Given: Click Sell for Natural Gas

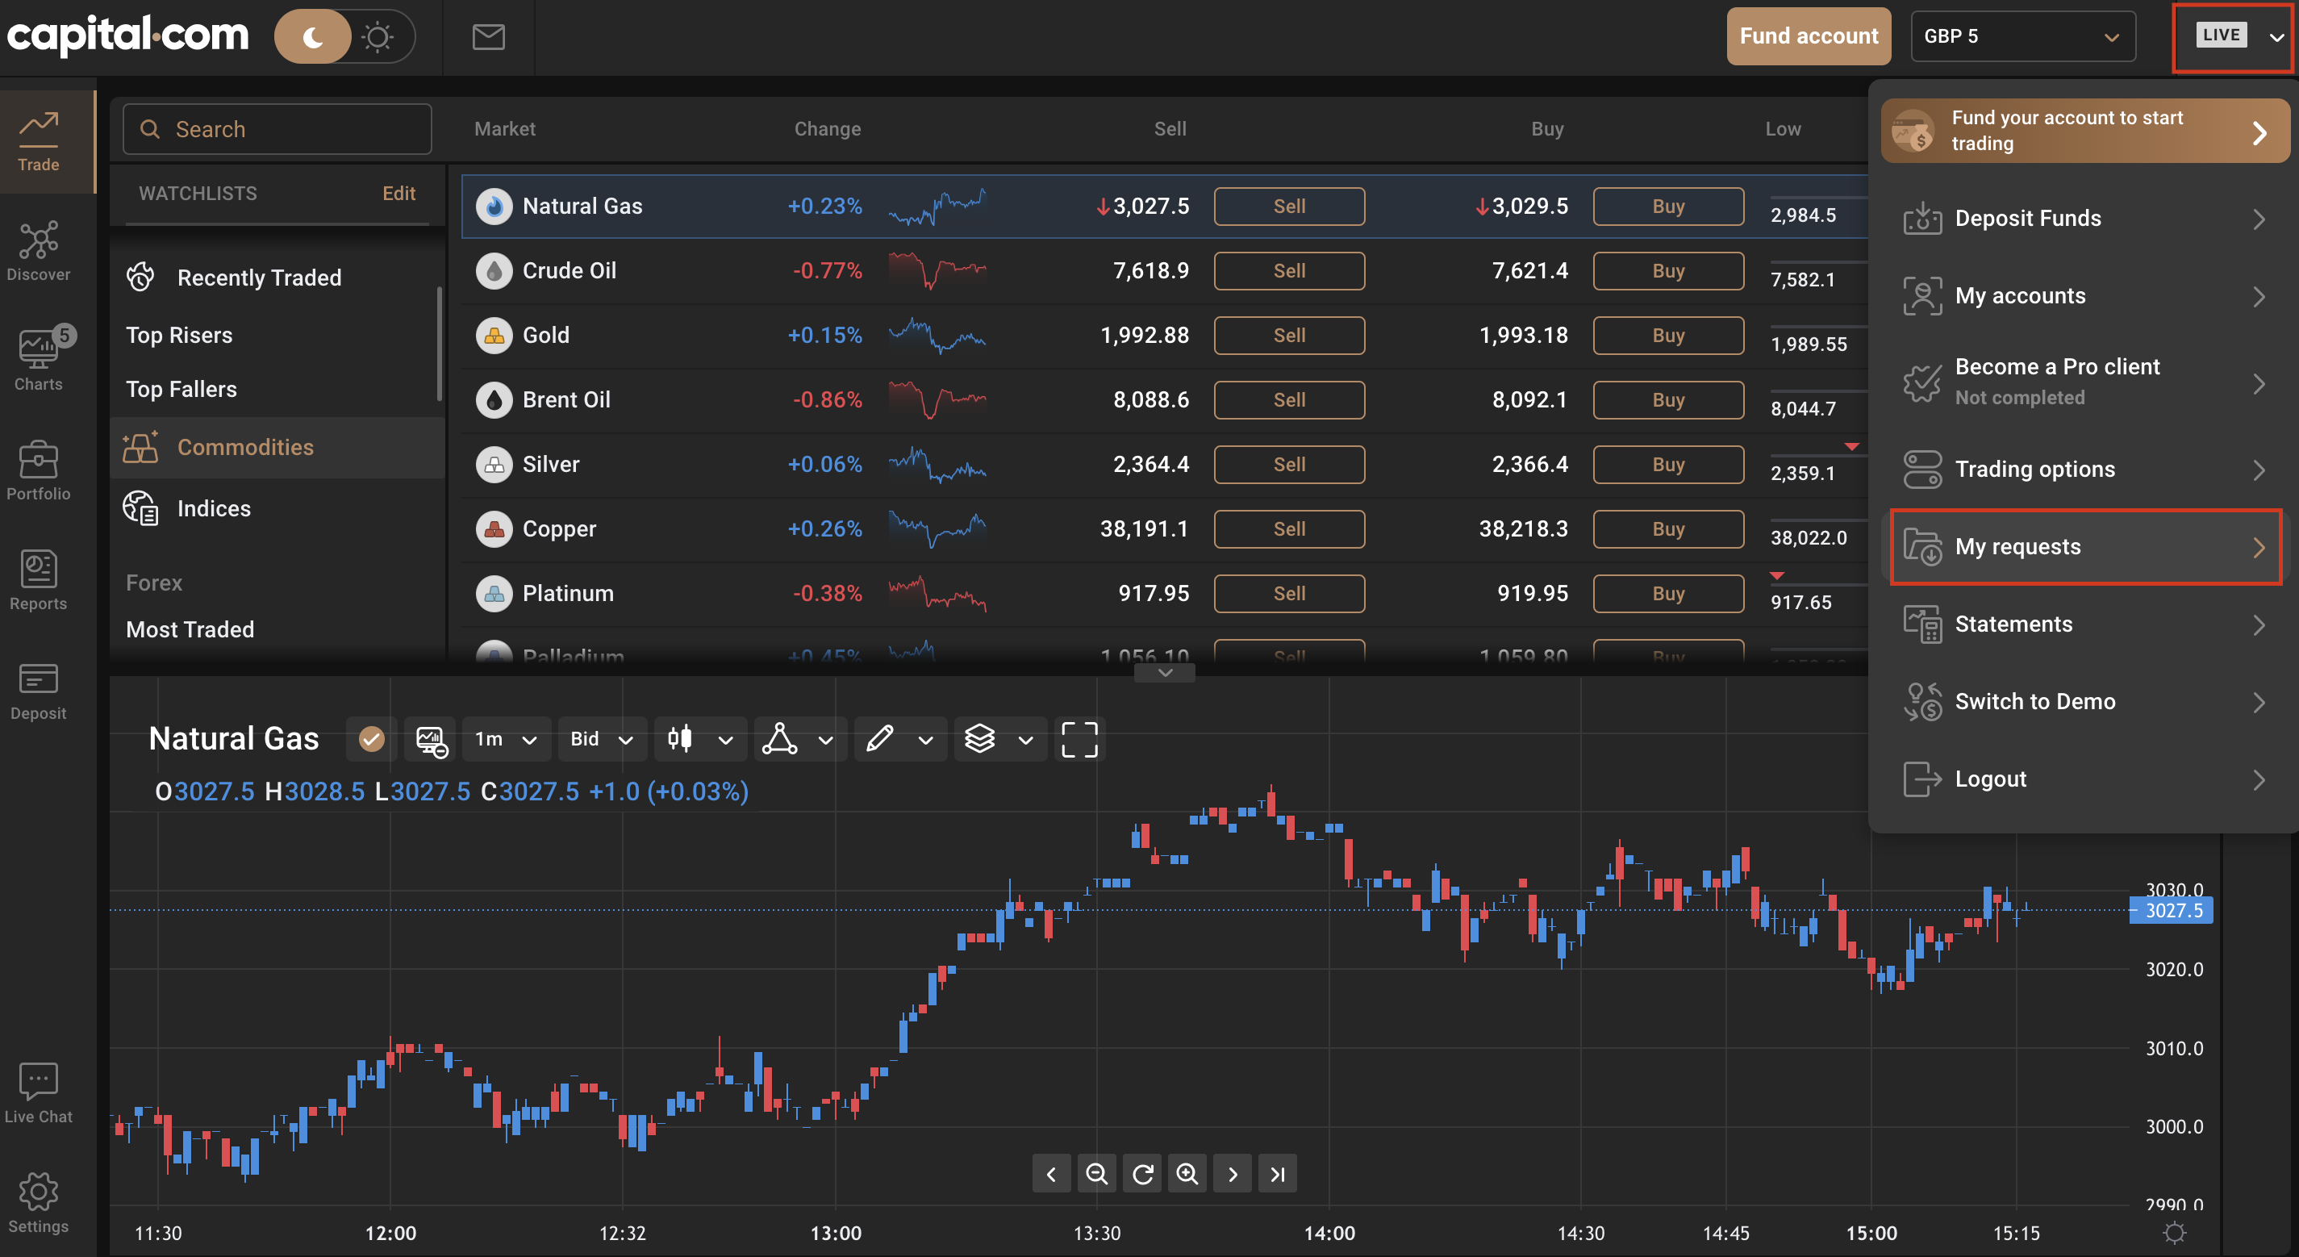Looking at the screenshot, I should (1289, 207).
